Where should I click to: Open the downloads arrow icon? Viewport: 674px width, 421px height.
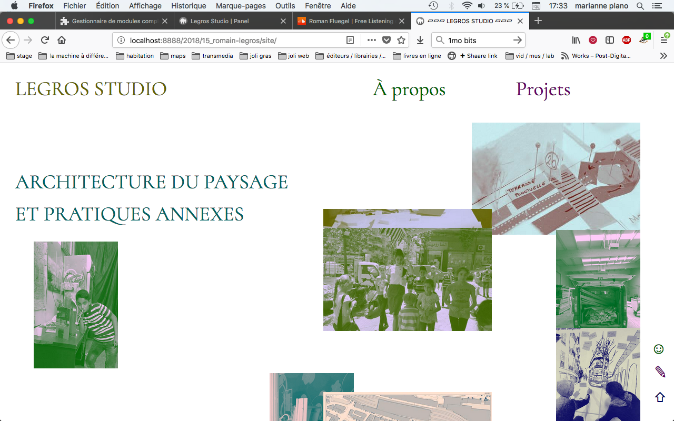point(420,40)
